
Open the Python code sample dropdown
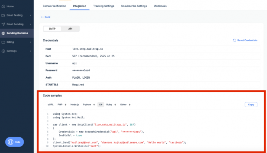89,105
